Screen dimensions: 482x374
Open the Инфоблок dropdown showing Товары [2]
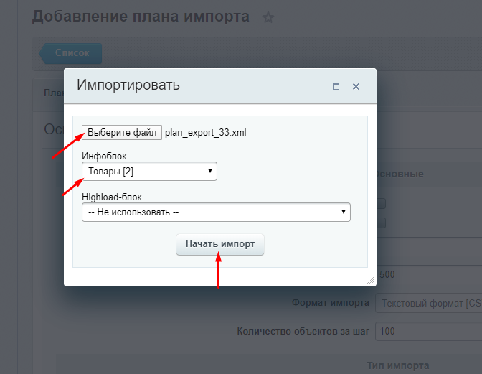[x=149, y=172]
